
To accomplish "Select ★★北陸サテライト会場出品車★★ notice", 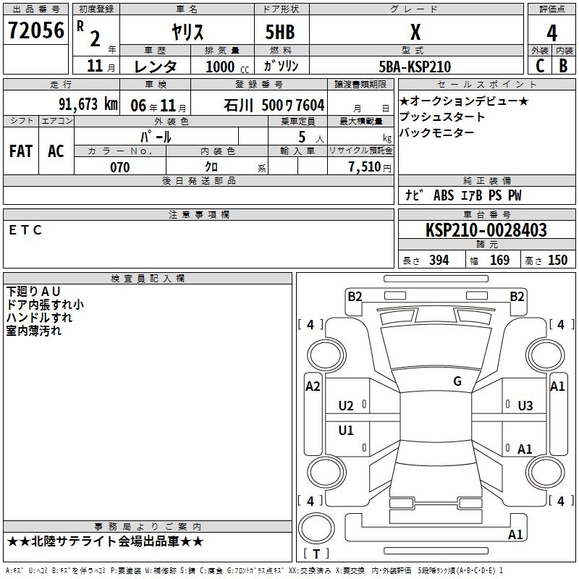I will coord(105,541).
